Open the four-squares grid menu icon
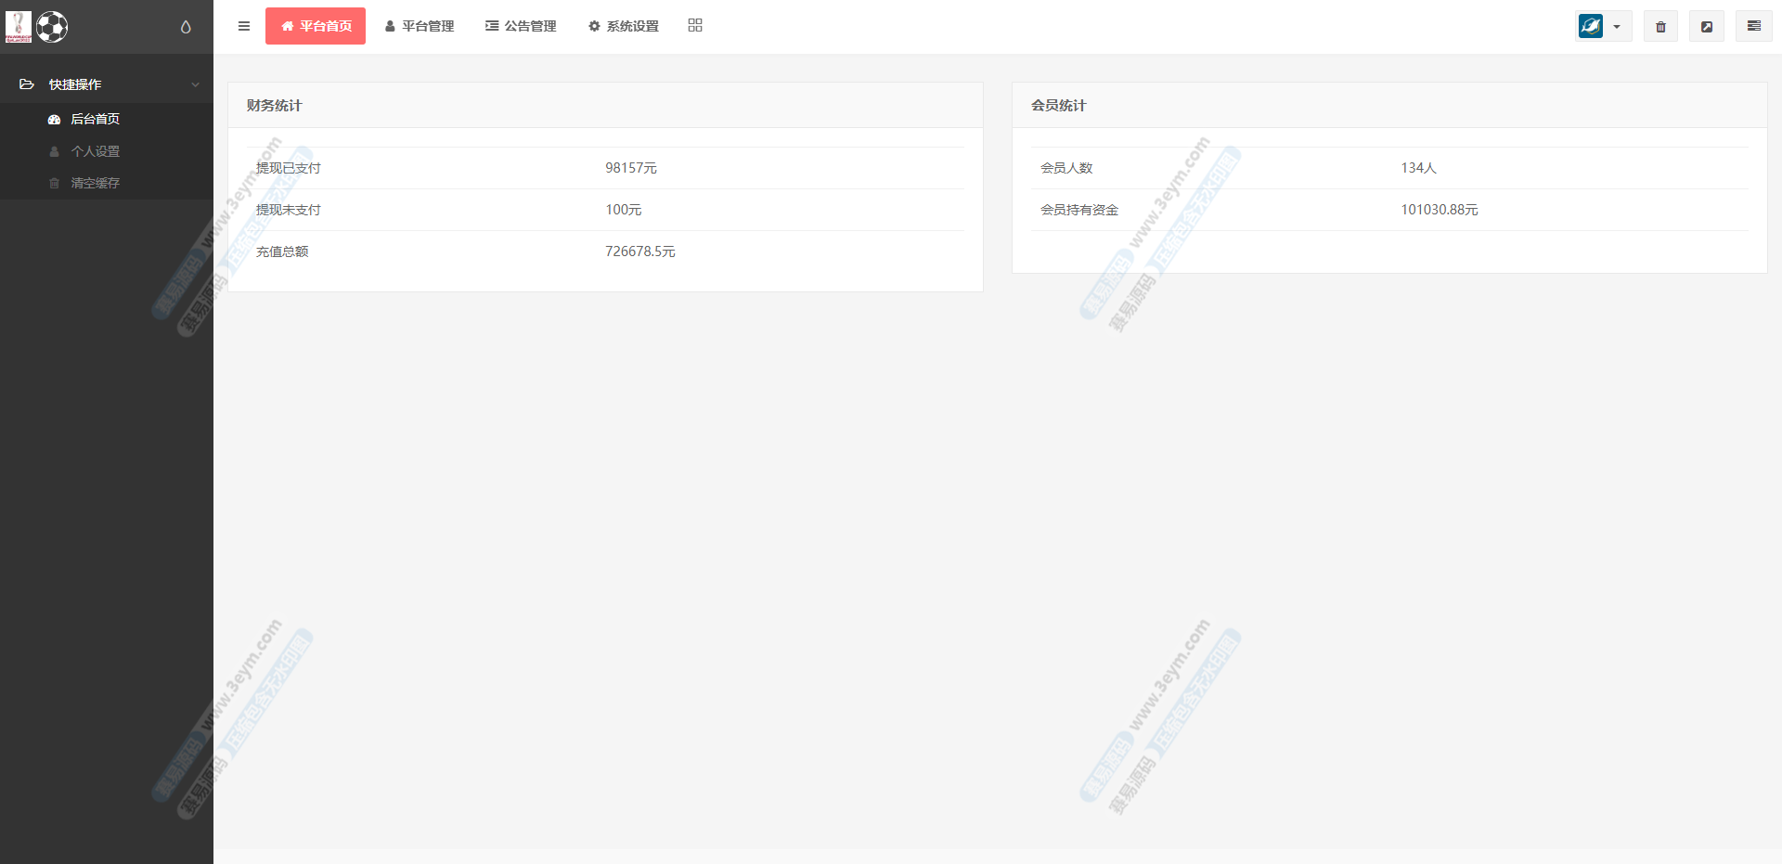Image resolution: width=1782 pixels, height=864 pixels. [x=695, y=26]
